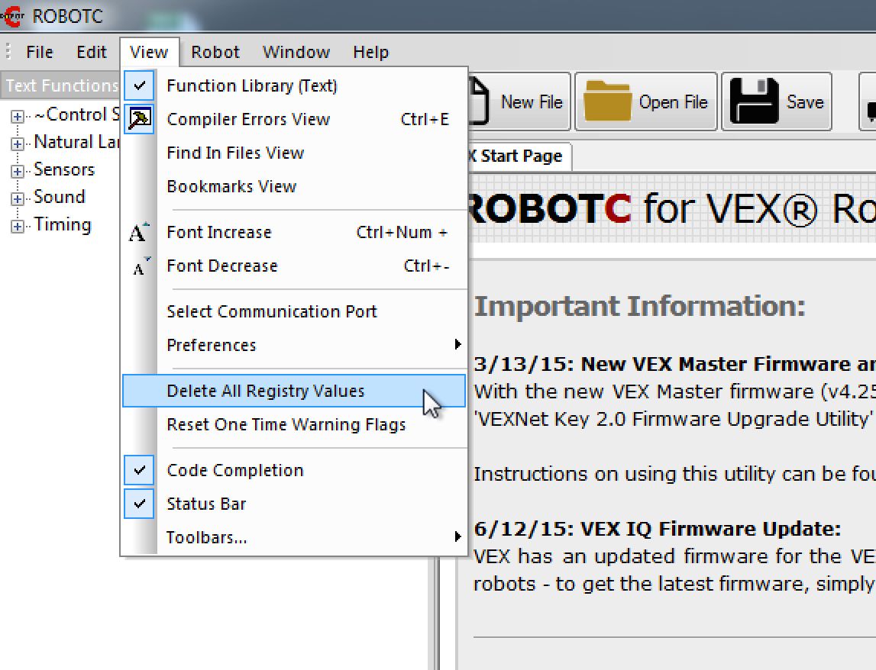Select the Natural Language tree label
Viewport: 876px width, 670px height.
pos(76,143)
